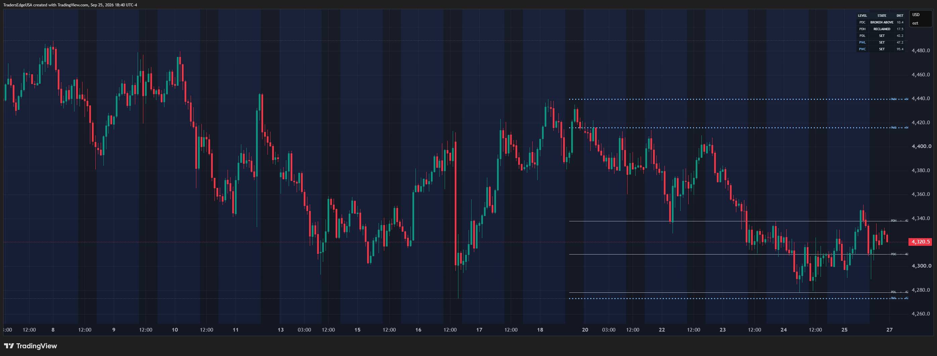Click the 4,480.0 price axis label
937x356 pixels.
[x=921, y=51]
